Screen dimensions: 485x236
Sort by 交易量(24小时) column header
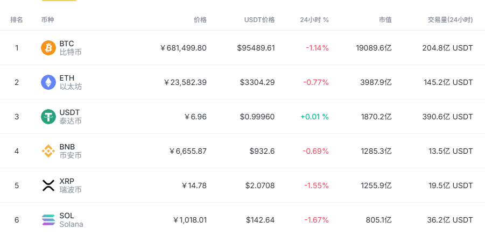click(450, 20)
